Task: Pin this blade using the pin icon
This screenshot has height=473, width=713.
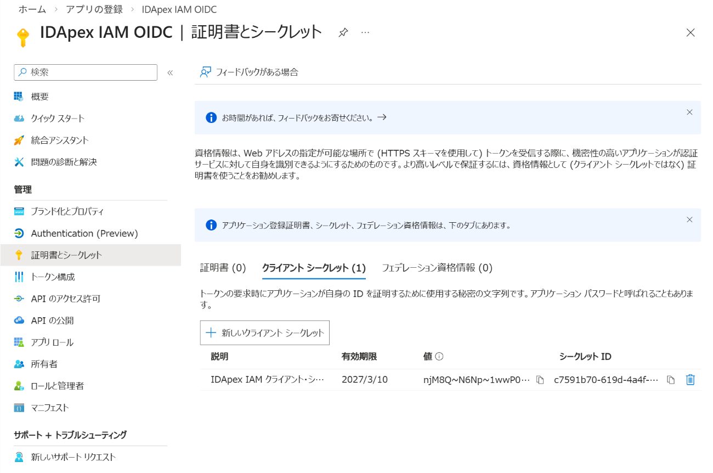Action: tap(343, 32)
